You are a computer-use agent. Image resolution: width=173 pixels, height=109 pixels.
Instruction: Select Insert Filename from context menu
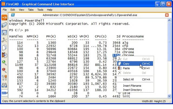(x=132, y=86)
